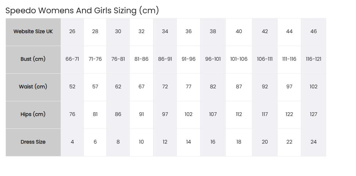Viewport: 356px width, 176px height.
Task: Select the Bust (cm) row header
Action: click(33, 60)
